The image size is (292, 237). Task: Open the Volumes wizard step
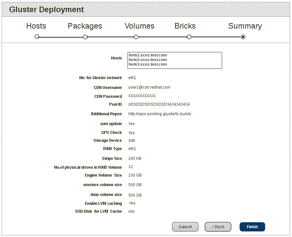[139, 26]
